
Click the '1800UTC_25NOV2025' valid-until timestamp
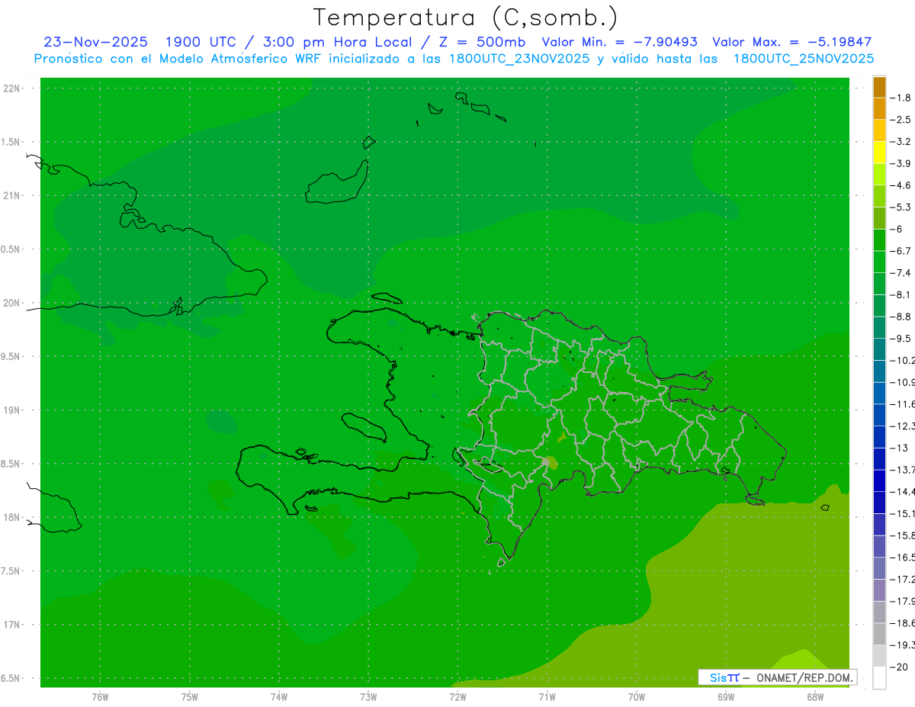coord(803,59)
